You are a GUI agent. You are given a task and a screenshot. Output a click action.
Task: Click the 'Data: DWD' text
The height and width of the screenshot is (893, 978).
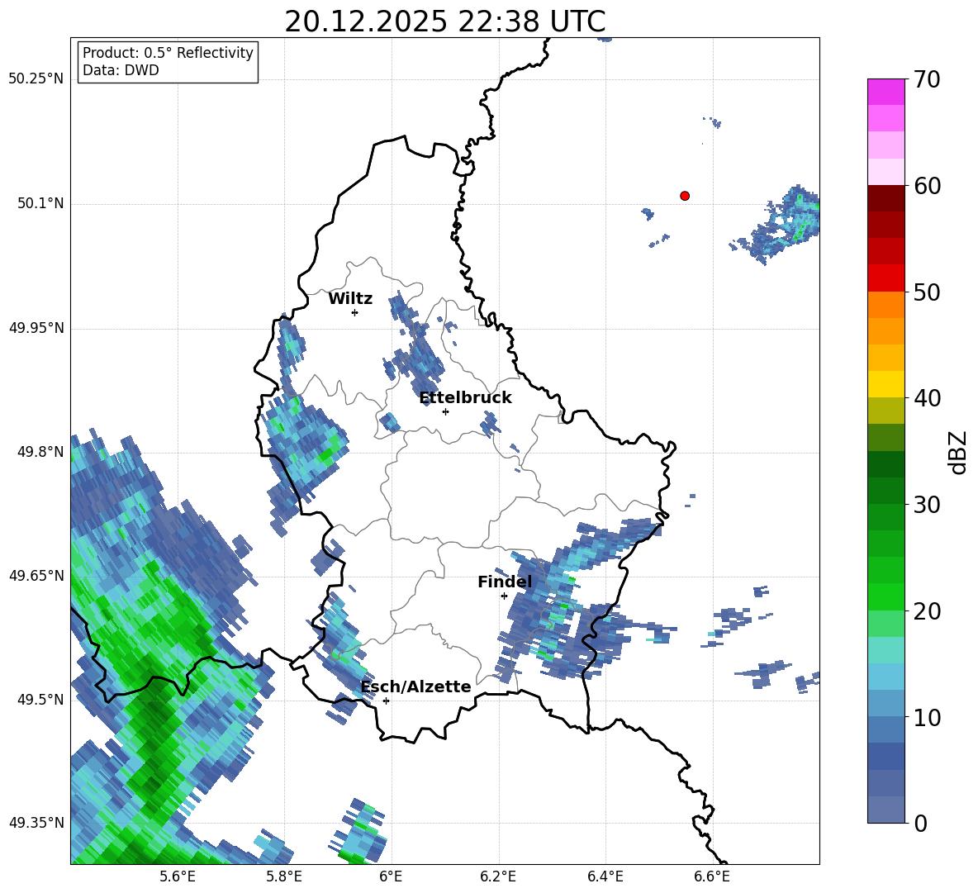[121, 70]
